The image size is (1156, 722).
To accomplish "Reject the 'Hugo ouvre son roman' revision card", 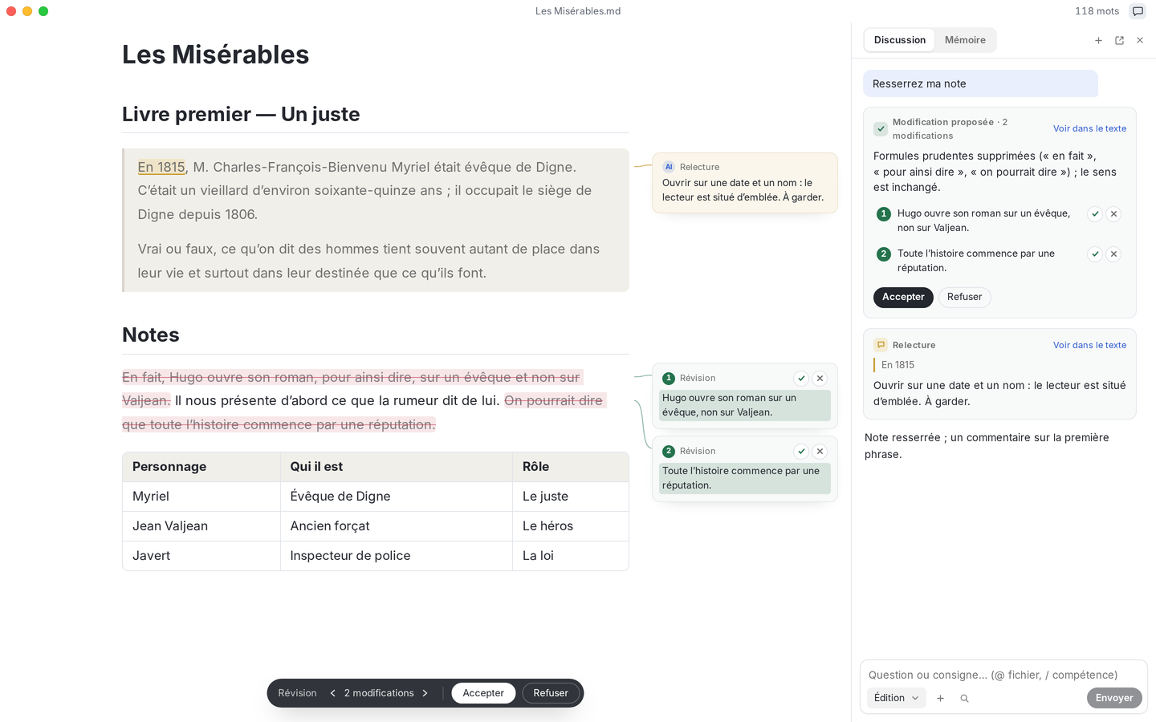I will tap(820, 379).
